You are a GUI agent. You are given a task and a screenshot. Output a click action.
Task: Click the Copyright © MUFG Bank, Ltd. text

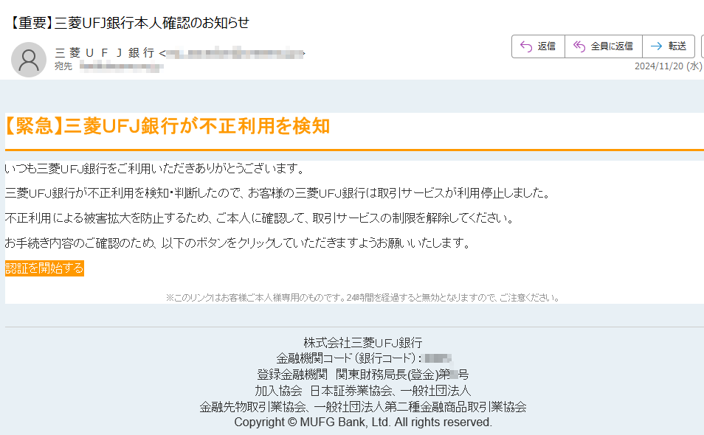363,422
